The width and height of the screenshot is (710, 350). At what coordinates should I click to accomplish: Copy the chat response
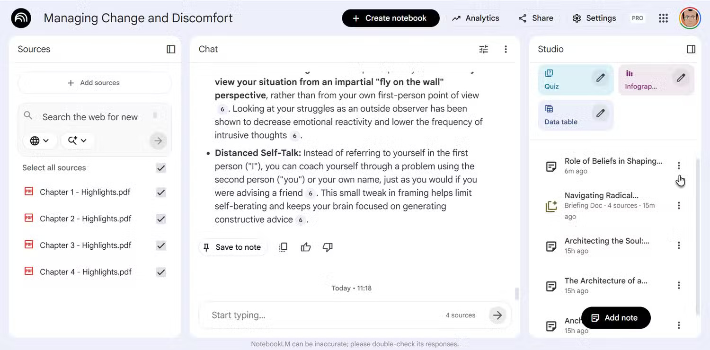283,247
